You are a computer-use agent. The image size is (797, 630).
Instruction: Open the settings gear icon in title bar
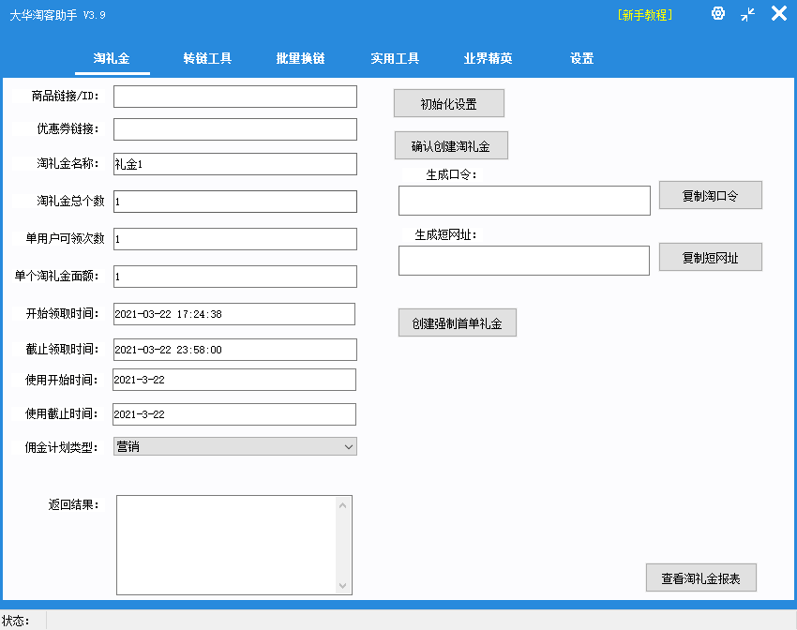point(717,13)
